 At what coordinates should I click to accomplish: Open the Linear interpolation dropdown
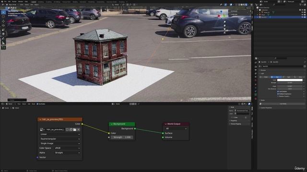(60, 134)
